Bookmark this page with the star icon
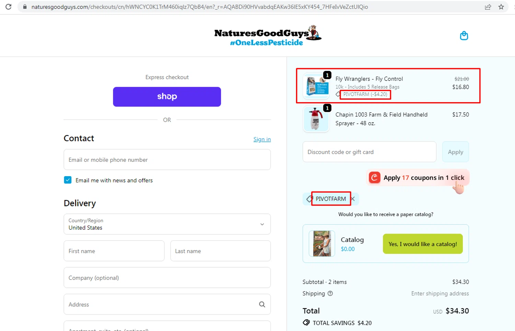 pyautogui.click(x=501, y=7)
